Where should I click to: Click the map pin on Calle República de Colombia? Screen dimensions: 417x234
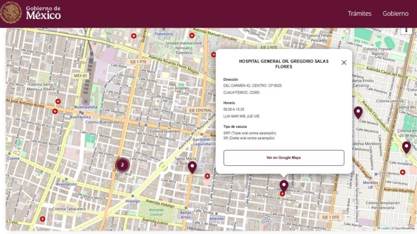[x=284, y=185]
